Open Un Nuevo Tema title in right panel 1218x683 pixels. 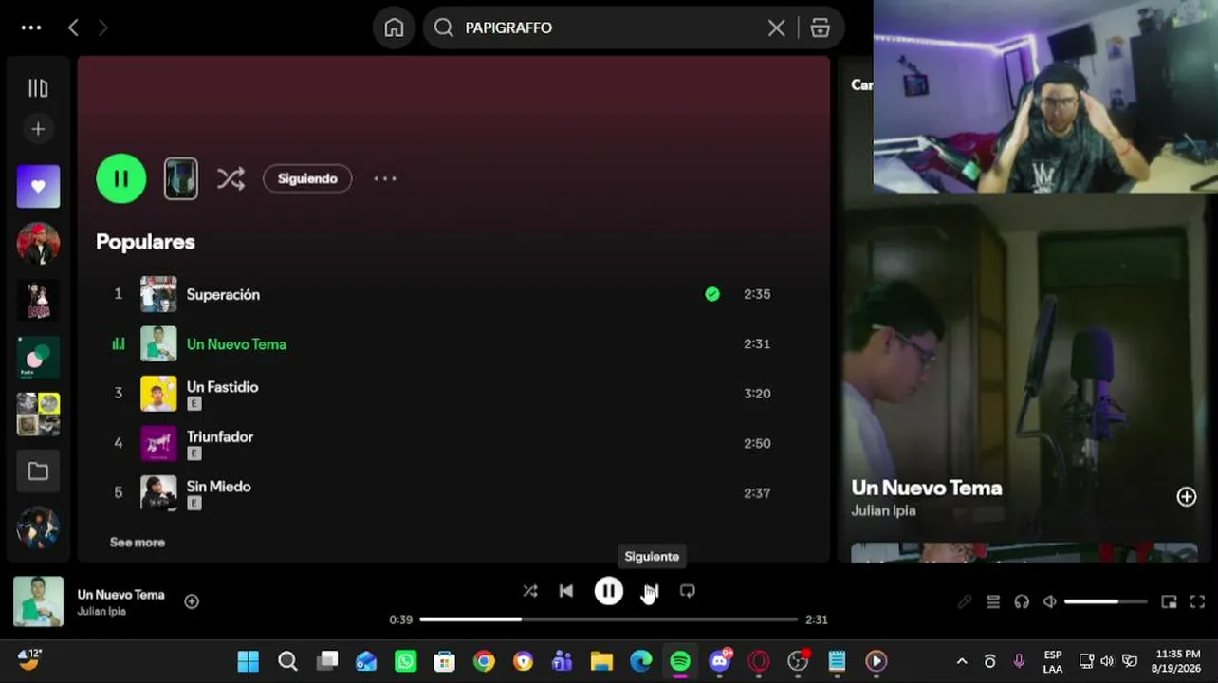(927, 488)
